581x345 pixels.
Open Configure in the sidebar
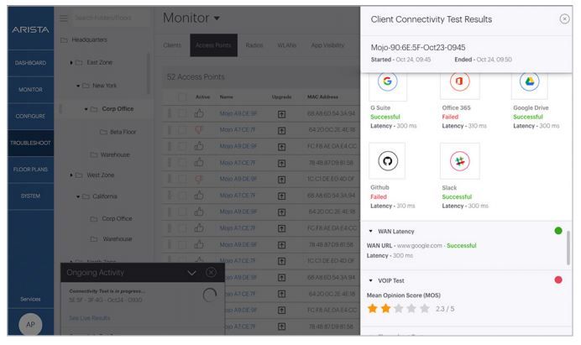(30, 117)
